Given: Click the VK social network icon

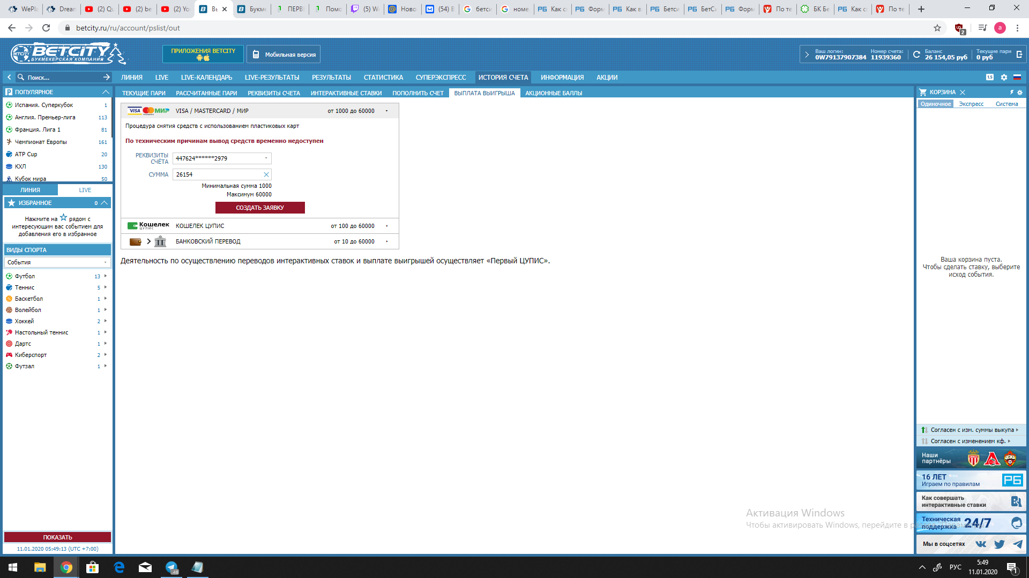Looking at the screenshot, I should point(981,544).
